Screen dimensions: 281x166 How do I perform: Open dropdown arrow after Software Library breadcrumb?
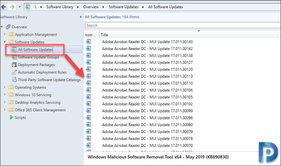point(78,7)
